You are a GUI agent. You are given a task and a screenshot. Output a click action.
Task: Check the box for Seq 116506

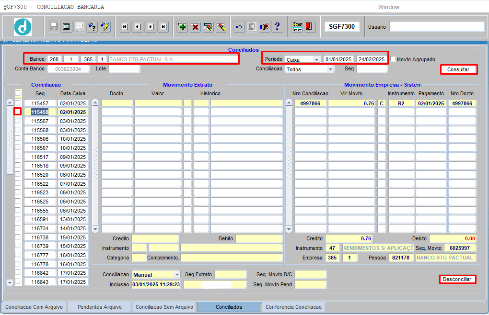pyautogui.click(x=18, y=138)
